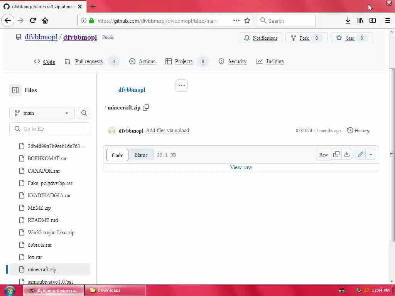The width and height of the screenshot is (395, 296).
Task: Click the Notifications button
Action: tap(260, 38)
